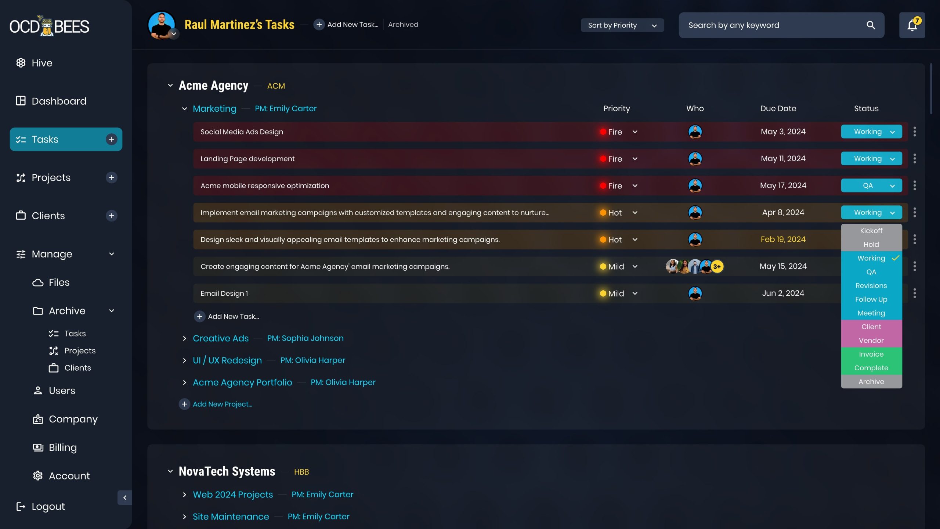Choose QA status in dropdown list
Screen dimensions: 940x529
tap(871, 272)
